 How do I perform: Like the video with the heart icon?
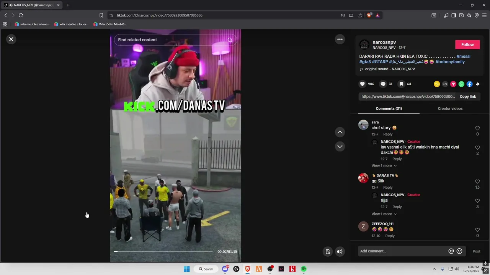click(363, 84)
